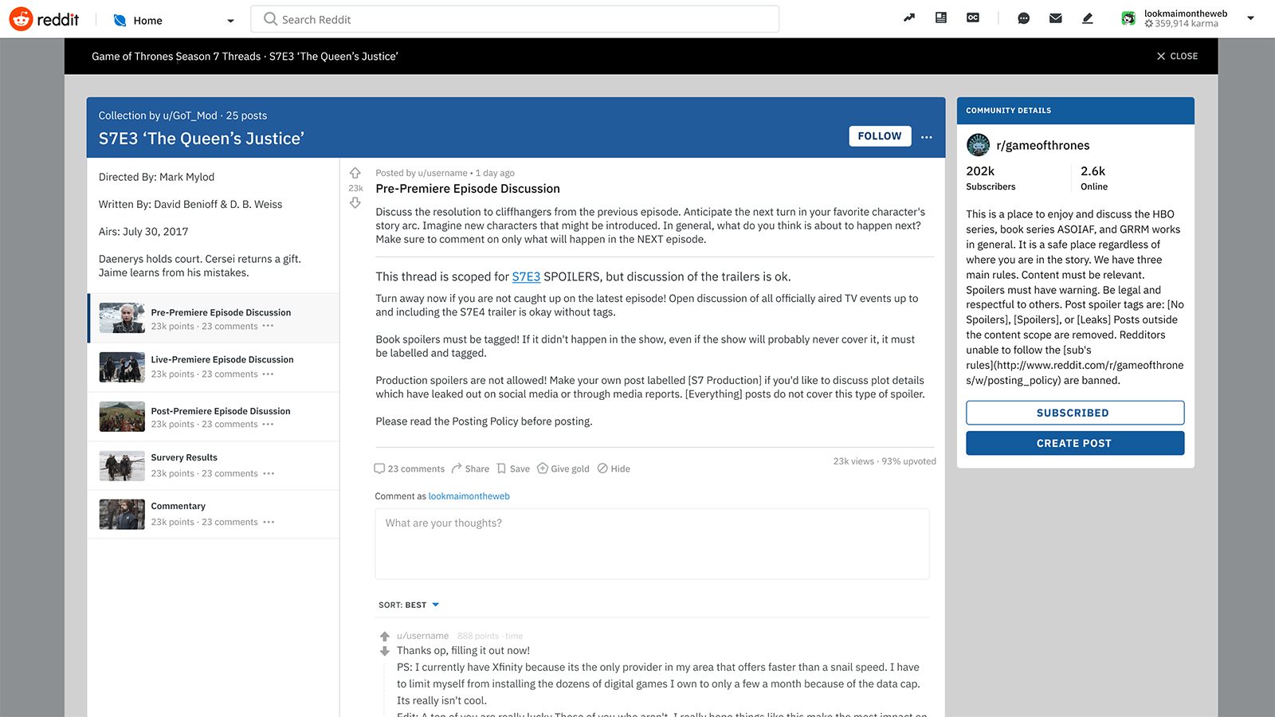Hide the post
Screen dimensions: 1275x717
[614, 468]
